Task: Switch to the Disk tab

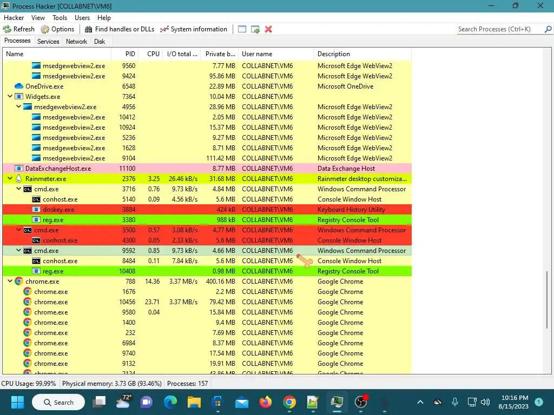Action: pos(100,41)
